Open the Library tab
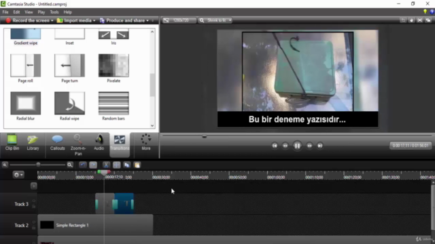Screen dimensions: 435x244 pos(33,142)
